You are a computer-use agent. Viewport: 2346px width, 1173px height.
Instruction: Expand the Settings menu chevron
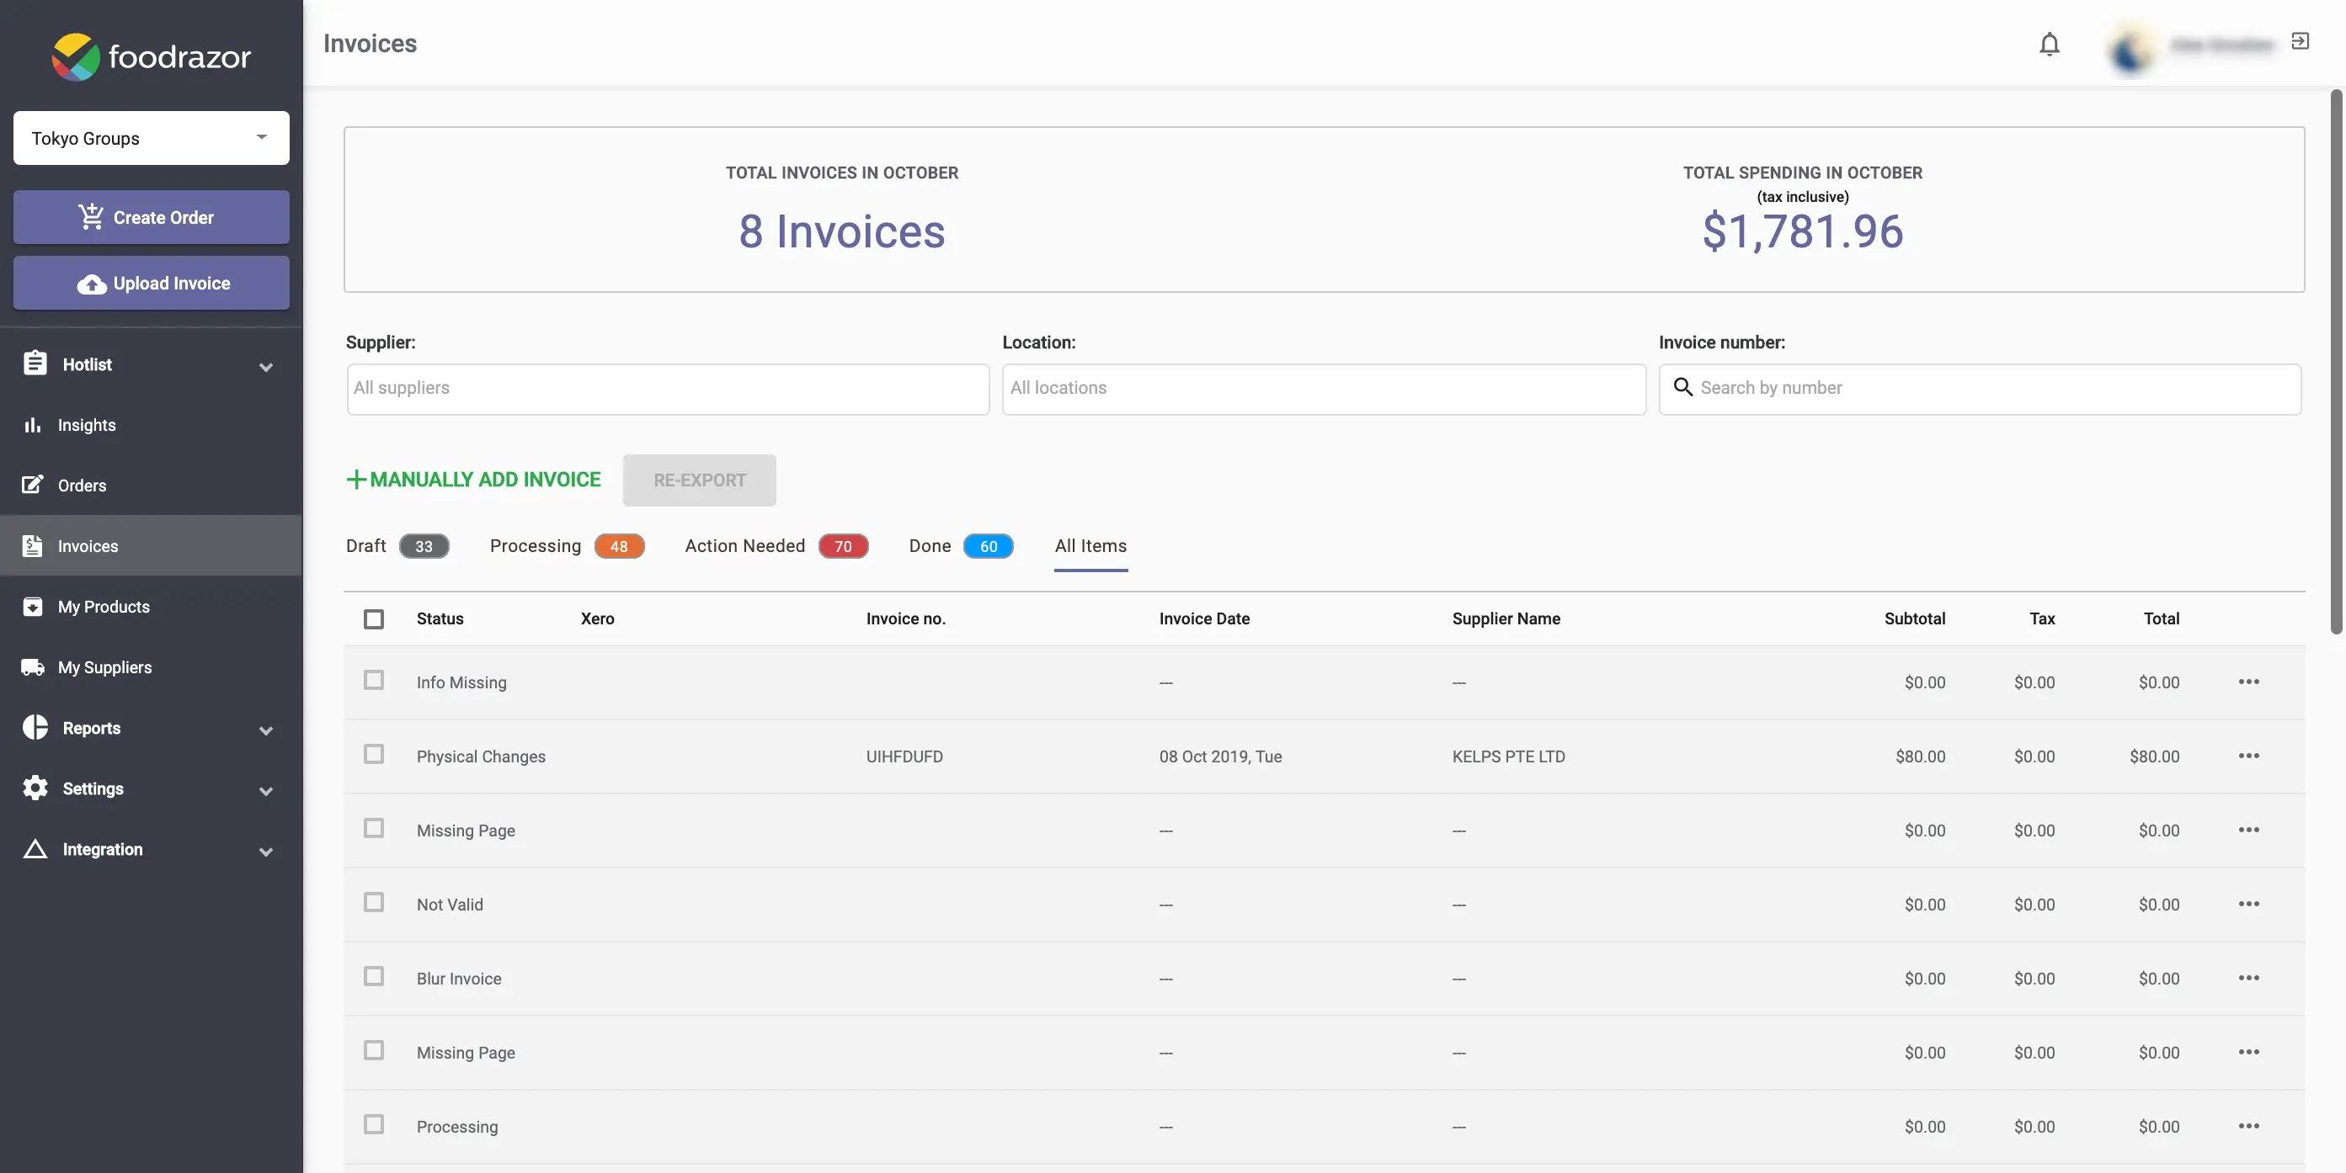[266, 791]
